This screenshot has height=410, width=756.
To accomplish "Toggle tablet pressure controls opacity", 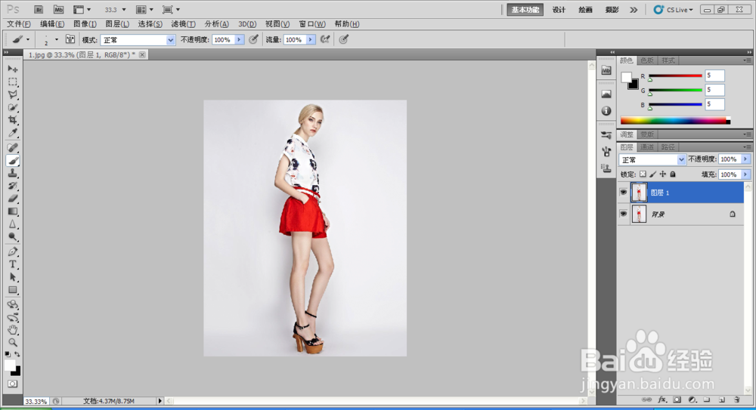I will [x=253, y=39].
